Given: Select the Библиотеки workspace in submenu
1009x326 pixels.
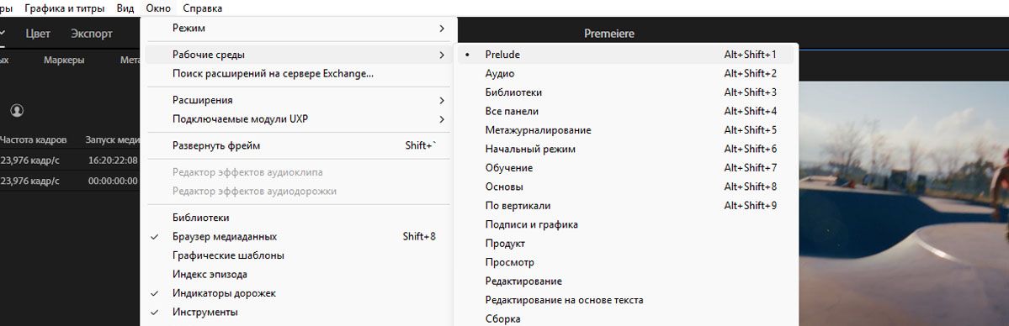Looking at the screenshot, I should point(625,92).
